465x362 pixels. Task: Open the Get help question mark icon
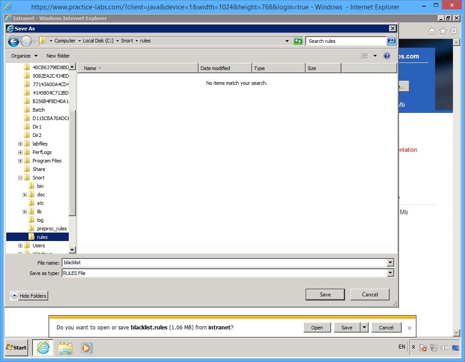pyautogui.click(x=386, y=56)
